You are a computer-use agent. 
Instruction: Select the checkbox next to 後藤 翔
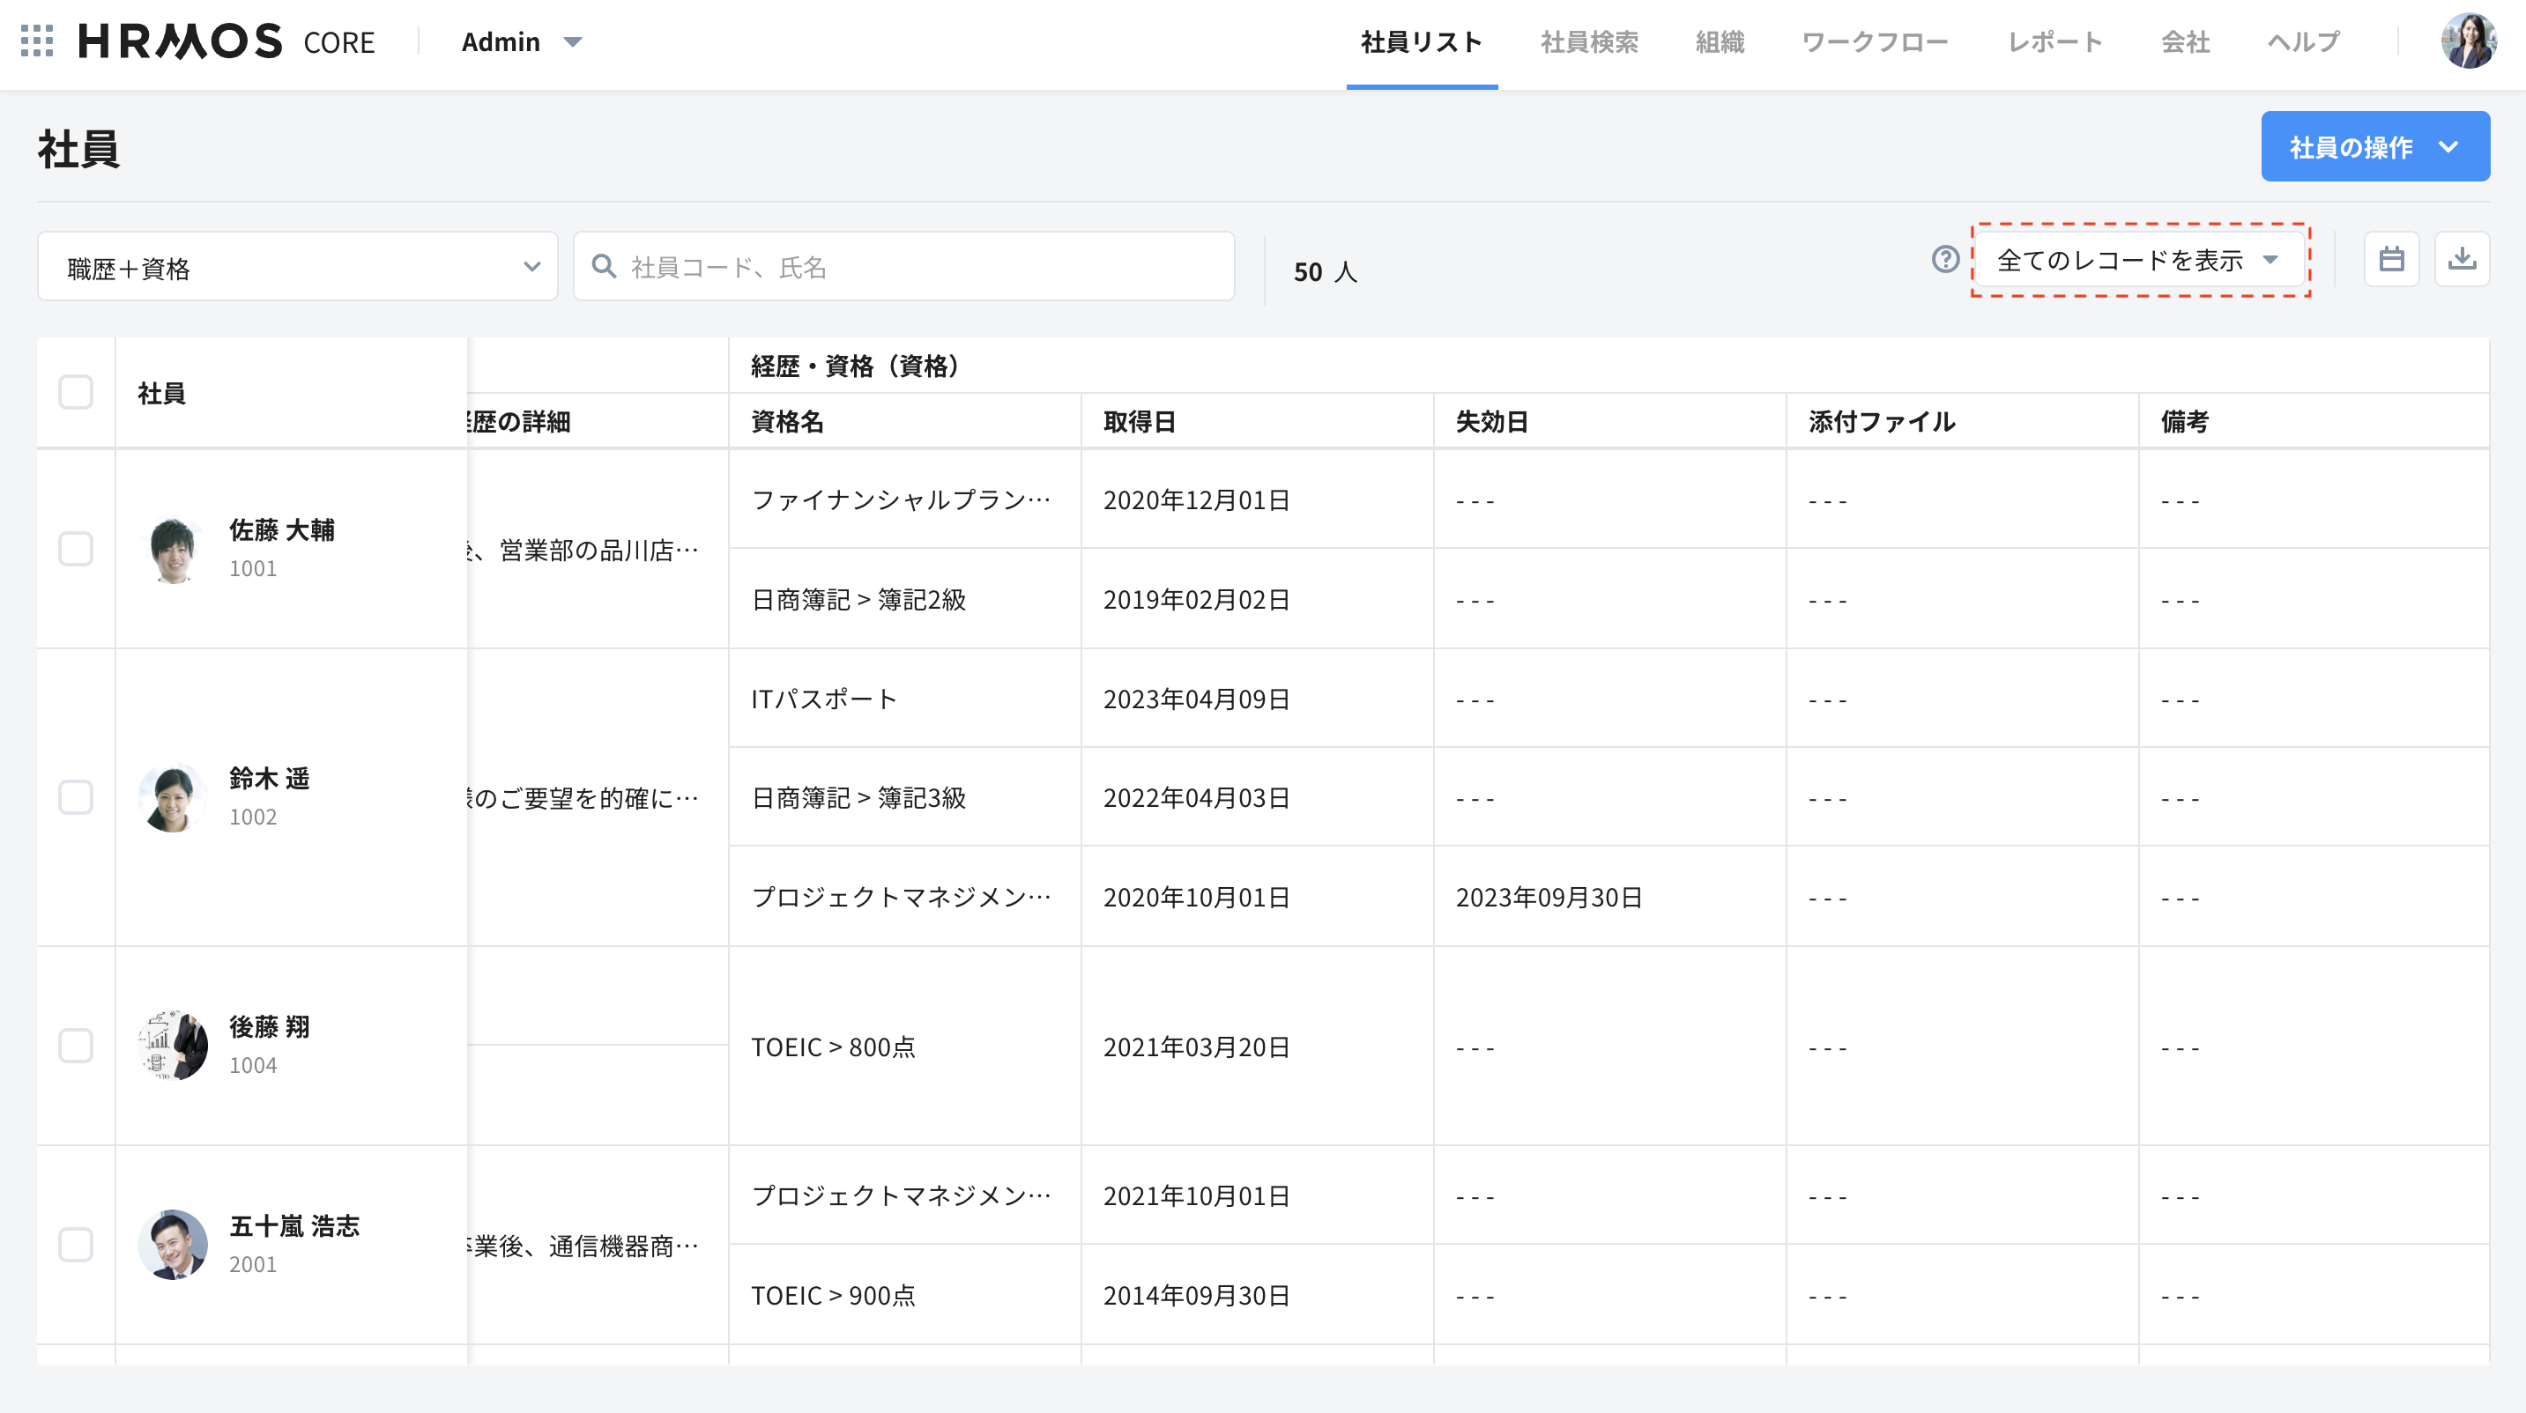(76, 1046)
